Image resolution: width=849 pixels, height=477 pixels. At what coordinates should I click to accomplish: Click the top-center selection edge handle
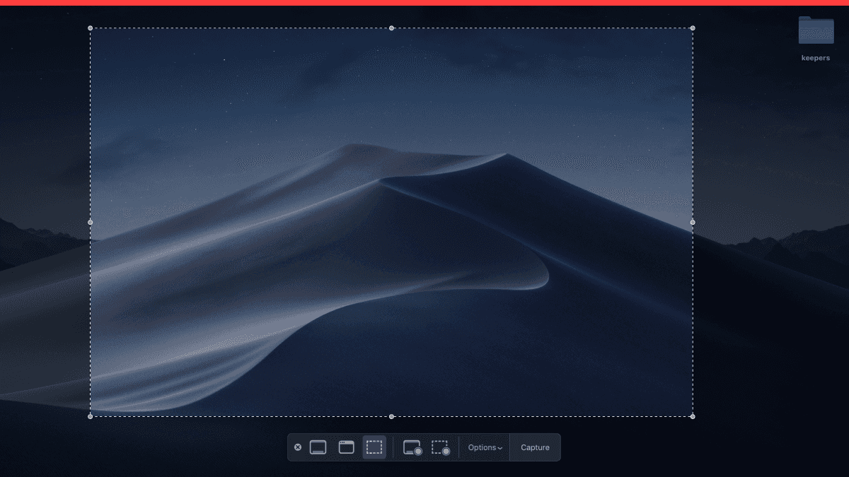point(391,28)
